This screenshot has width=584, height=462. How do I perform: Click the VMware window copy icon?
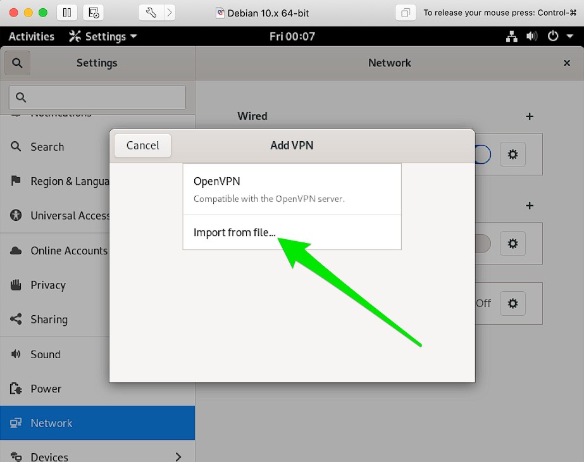pyautogui.click(x=405, y=13)
